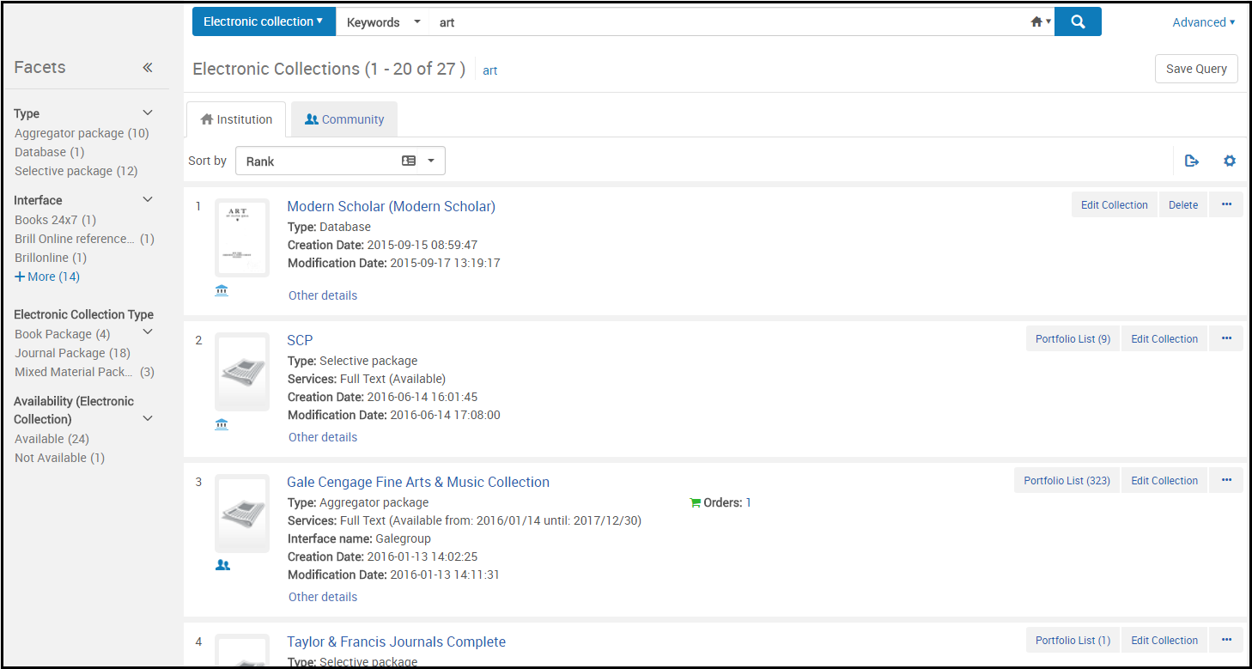Open Portfolio List (1) for Taylor & Francis
The height and width of the screenshot is (669, 1252).
click(1073, 640)
